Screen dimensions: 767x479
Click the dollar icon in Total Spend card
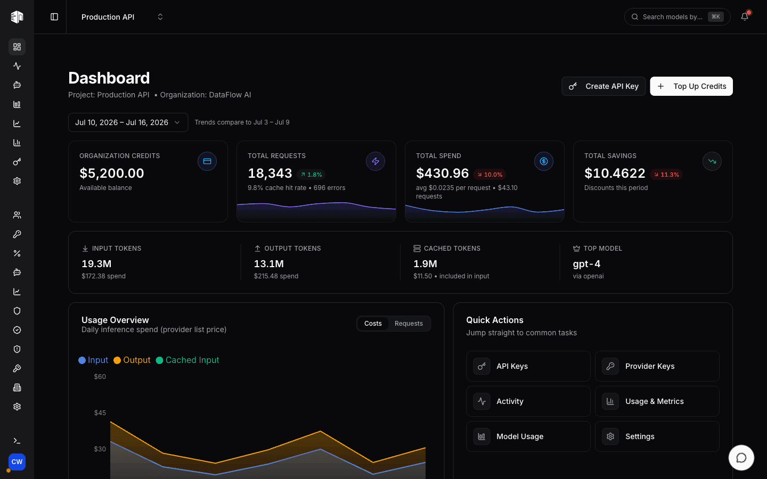click(x=544, y=161)
